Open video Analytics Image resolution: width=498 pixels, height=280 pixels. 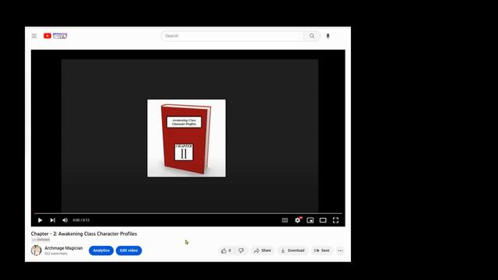[x=101, y=250]
